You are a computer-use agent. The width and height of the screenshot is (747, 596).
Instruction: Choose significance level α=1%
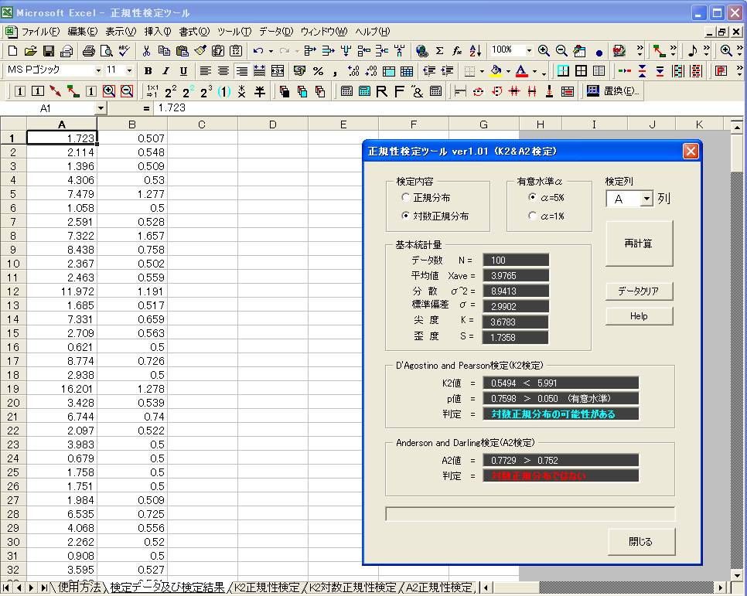(533, 216)
